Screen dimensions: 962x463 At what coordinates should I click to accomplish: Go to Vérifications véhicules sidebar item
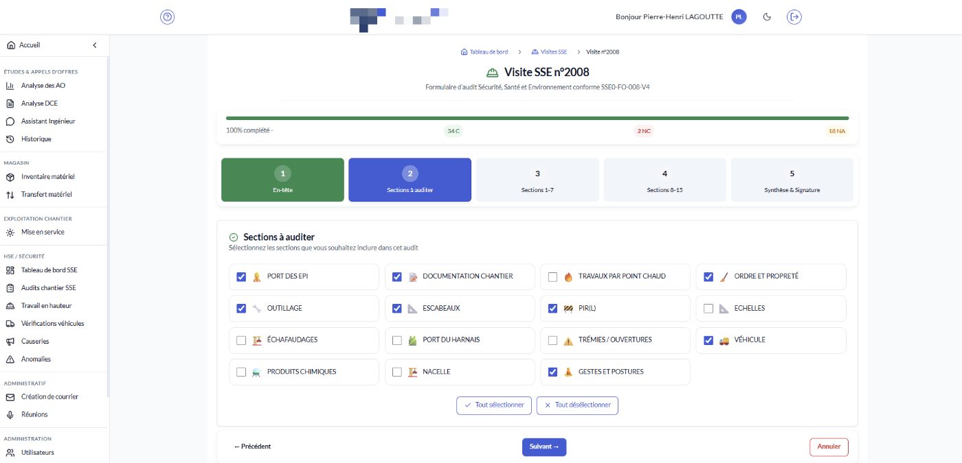click(54, 324)
